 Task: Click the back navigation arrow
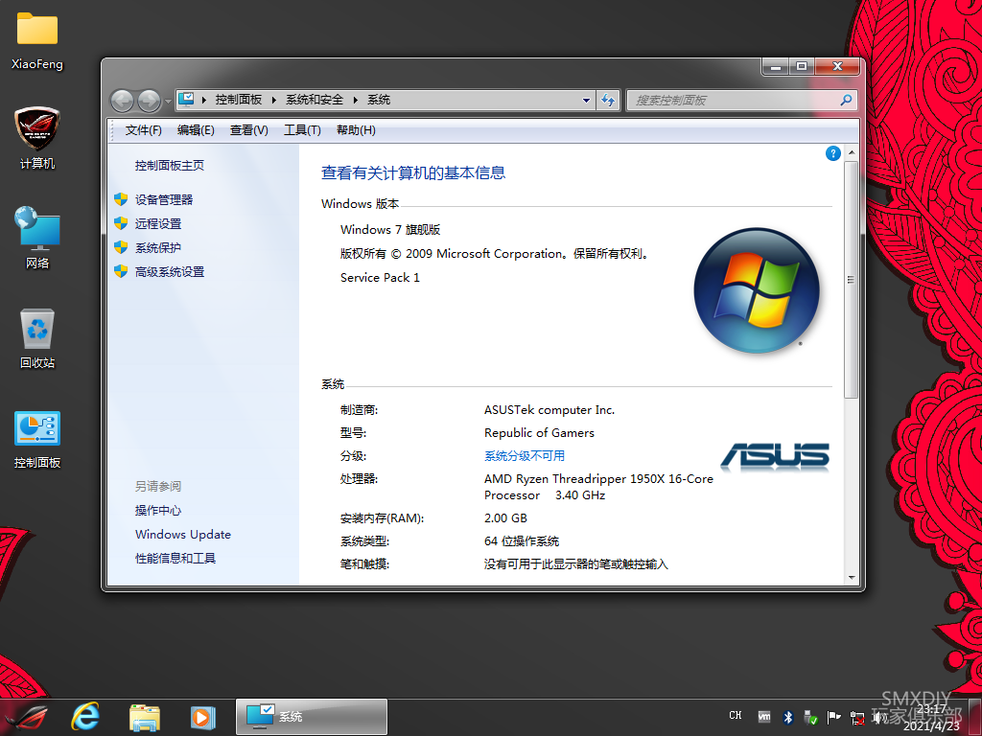tap(123, 100)
